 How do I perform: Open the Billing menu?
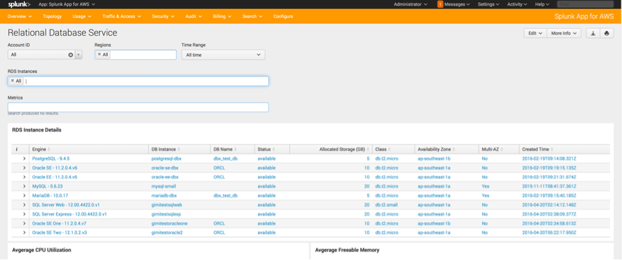222,17
